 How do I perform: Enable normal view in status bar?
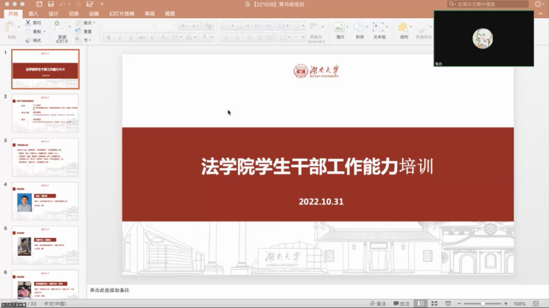[420, 303]
